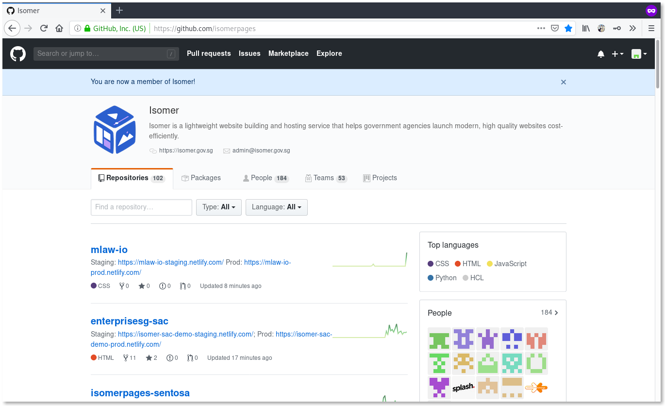Open the https://isomer.gov.sg link
665x406 pixels.
tap(186, 151)
